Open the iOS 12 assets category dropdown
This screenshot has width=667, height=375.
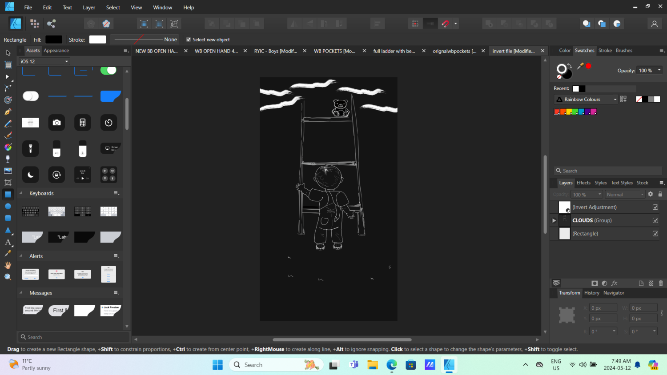[x=44, y=61]
